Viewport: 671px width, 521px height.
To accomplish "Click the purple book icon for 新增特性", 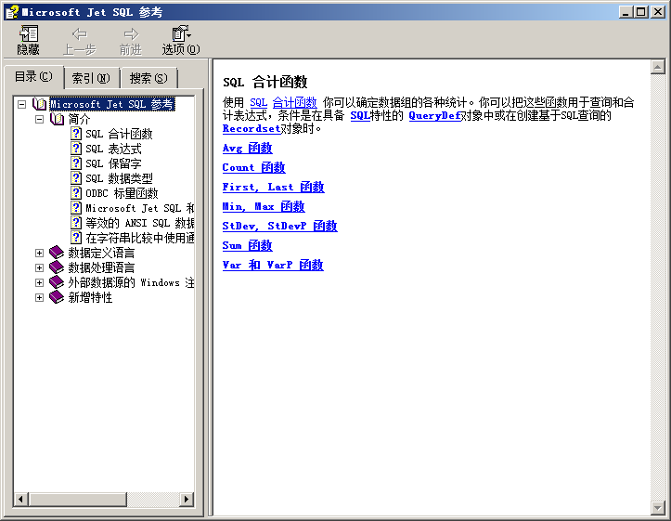I will 57,297.
